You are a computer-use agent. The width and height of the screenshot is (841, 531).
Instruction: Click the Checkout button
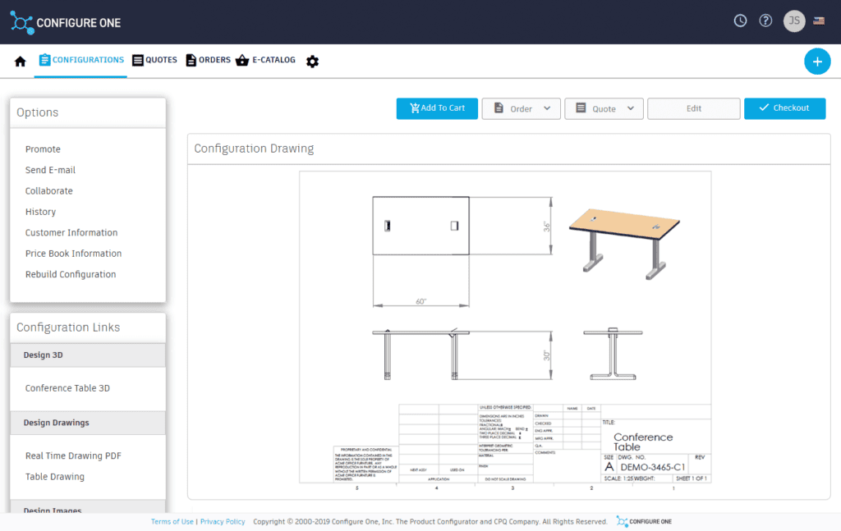784,108
